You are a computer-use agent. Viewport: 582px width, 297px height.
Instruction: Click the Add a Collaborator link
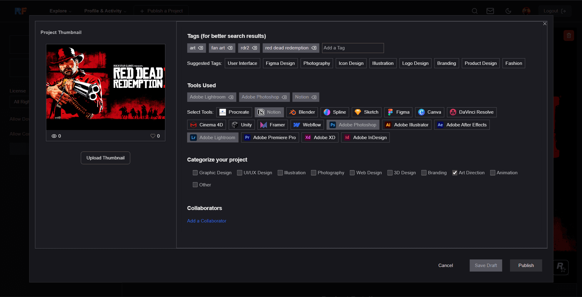[207, 221]
